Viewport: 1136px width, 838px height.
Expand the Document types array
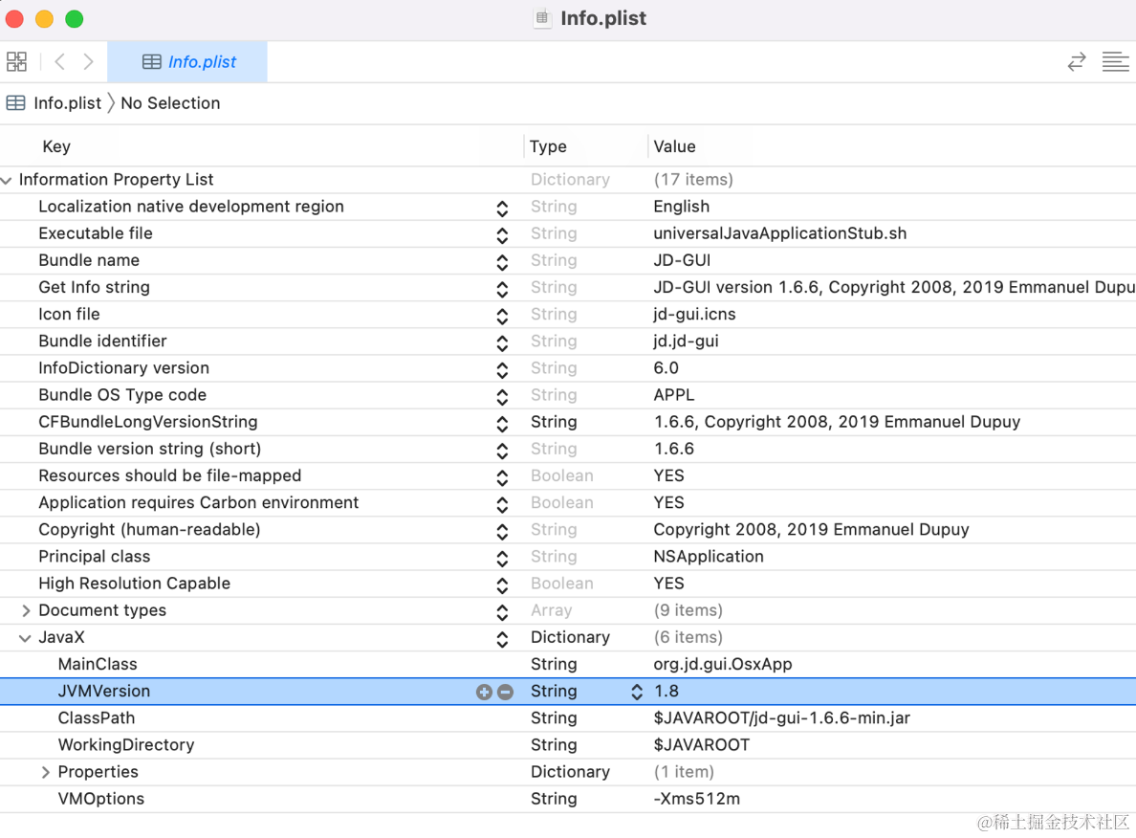[x=26, y=610]
